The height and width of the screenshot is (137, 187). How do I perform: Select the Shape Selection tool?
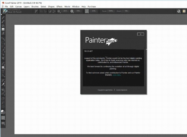[x=3, y=75]
